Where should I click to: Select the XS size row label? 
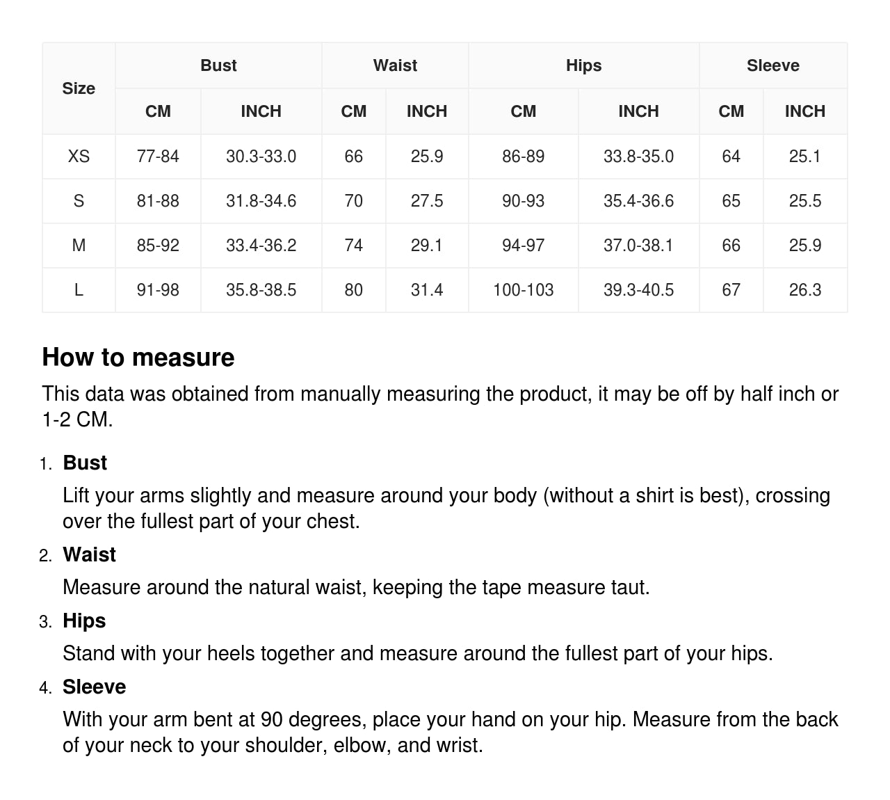click(79, 157)
